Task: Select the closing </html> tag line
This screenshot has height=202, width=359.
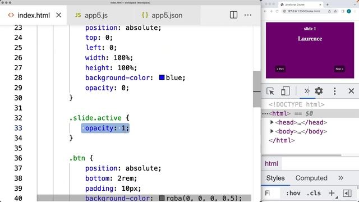Action: [282, 140]
